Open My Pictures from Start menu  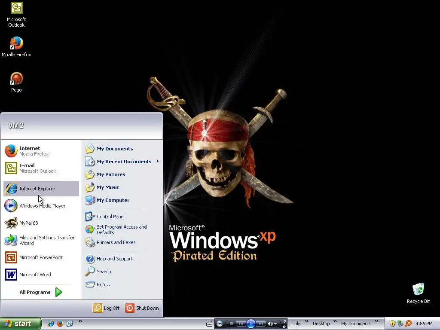122,174
